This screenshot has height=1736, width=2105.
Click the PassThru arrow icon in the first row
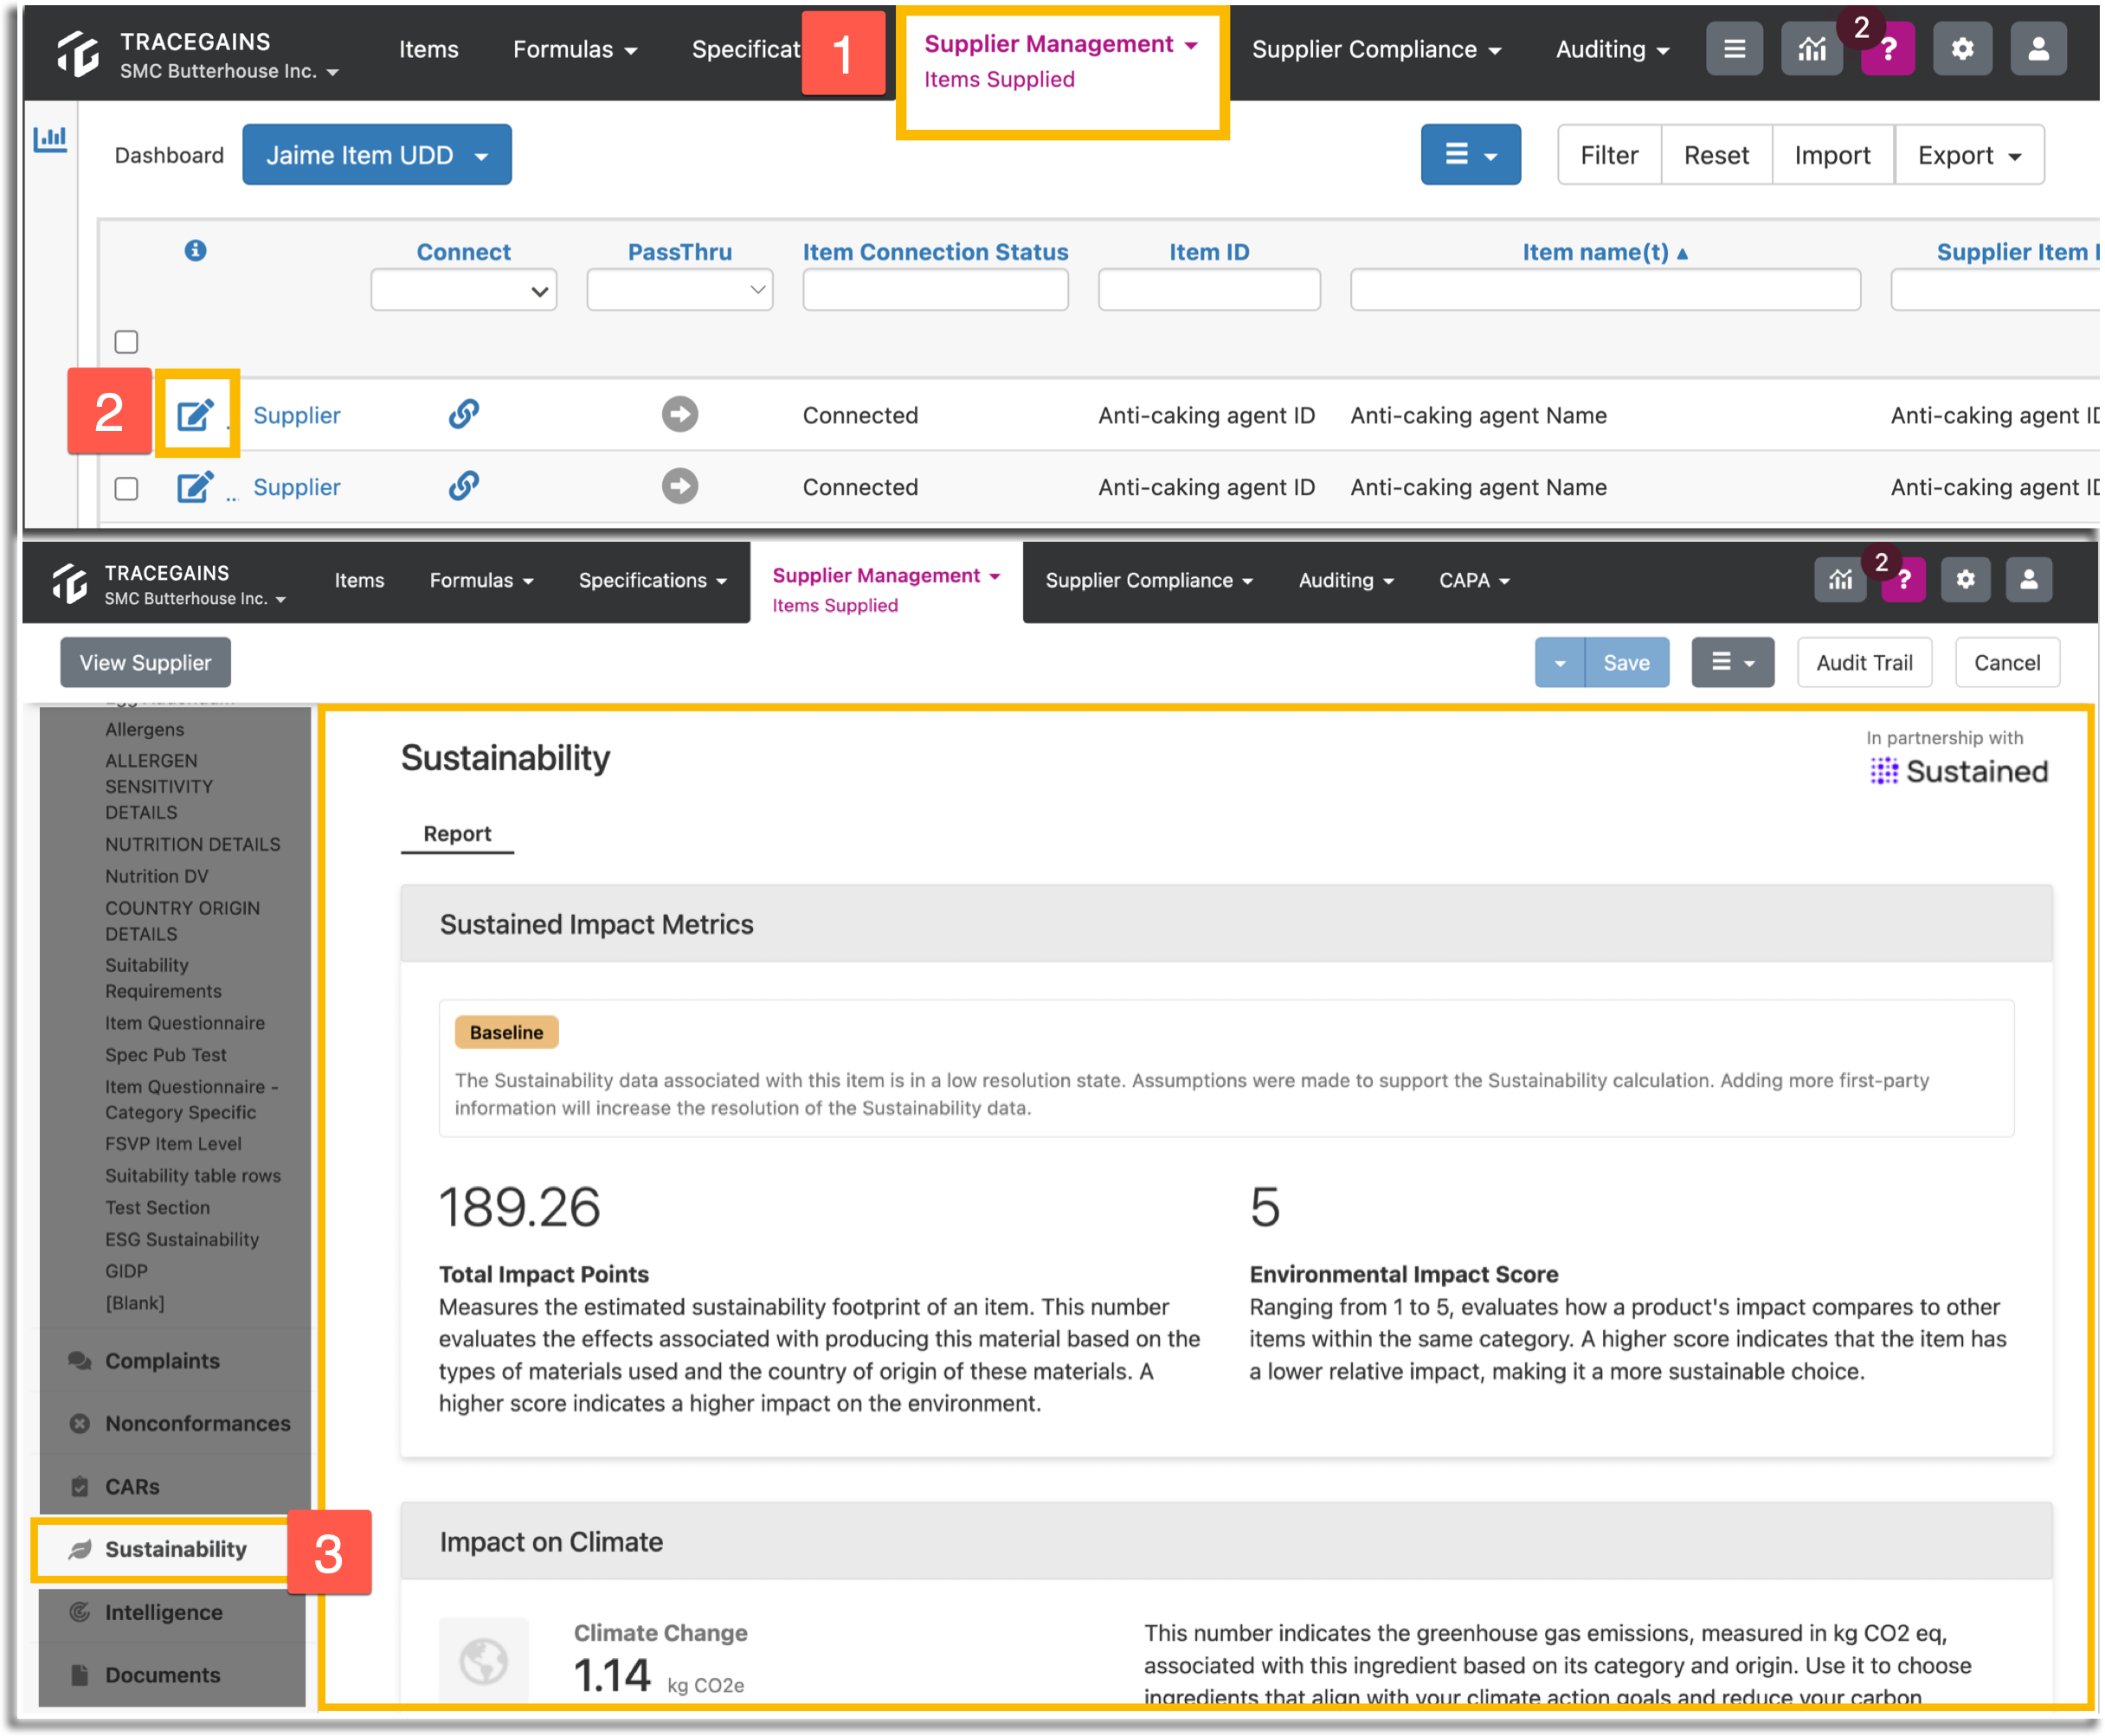[x=680, y=414]
